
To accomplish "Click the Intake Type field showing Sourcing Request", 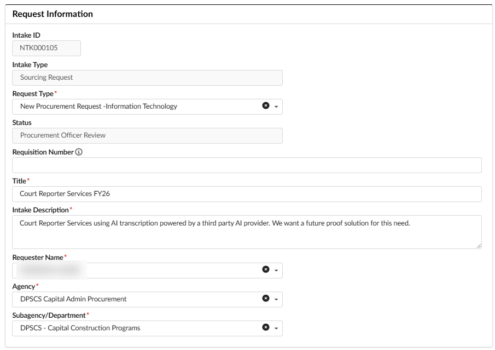I will (x=148, y=77).
